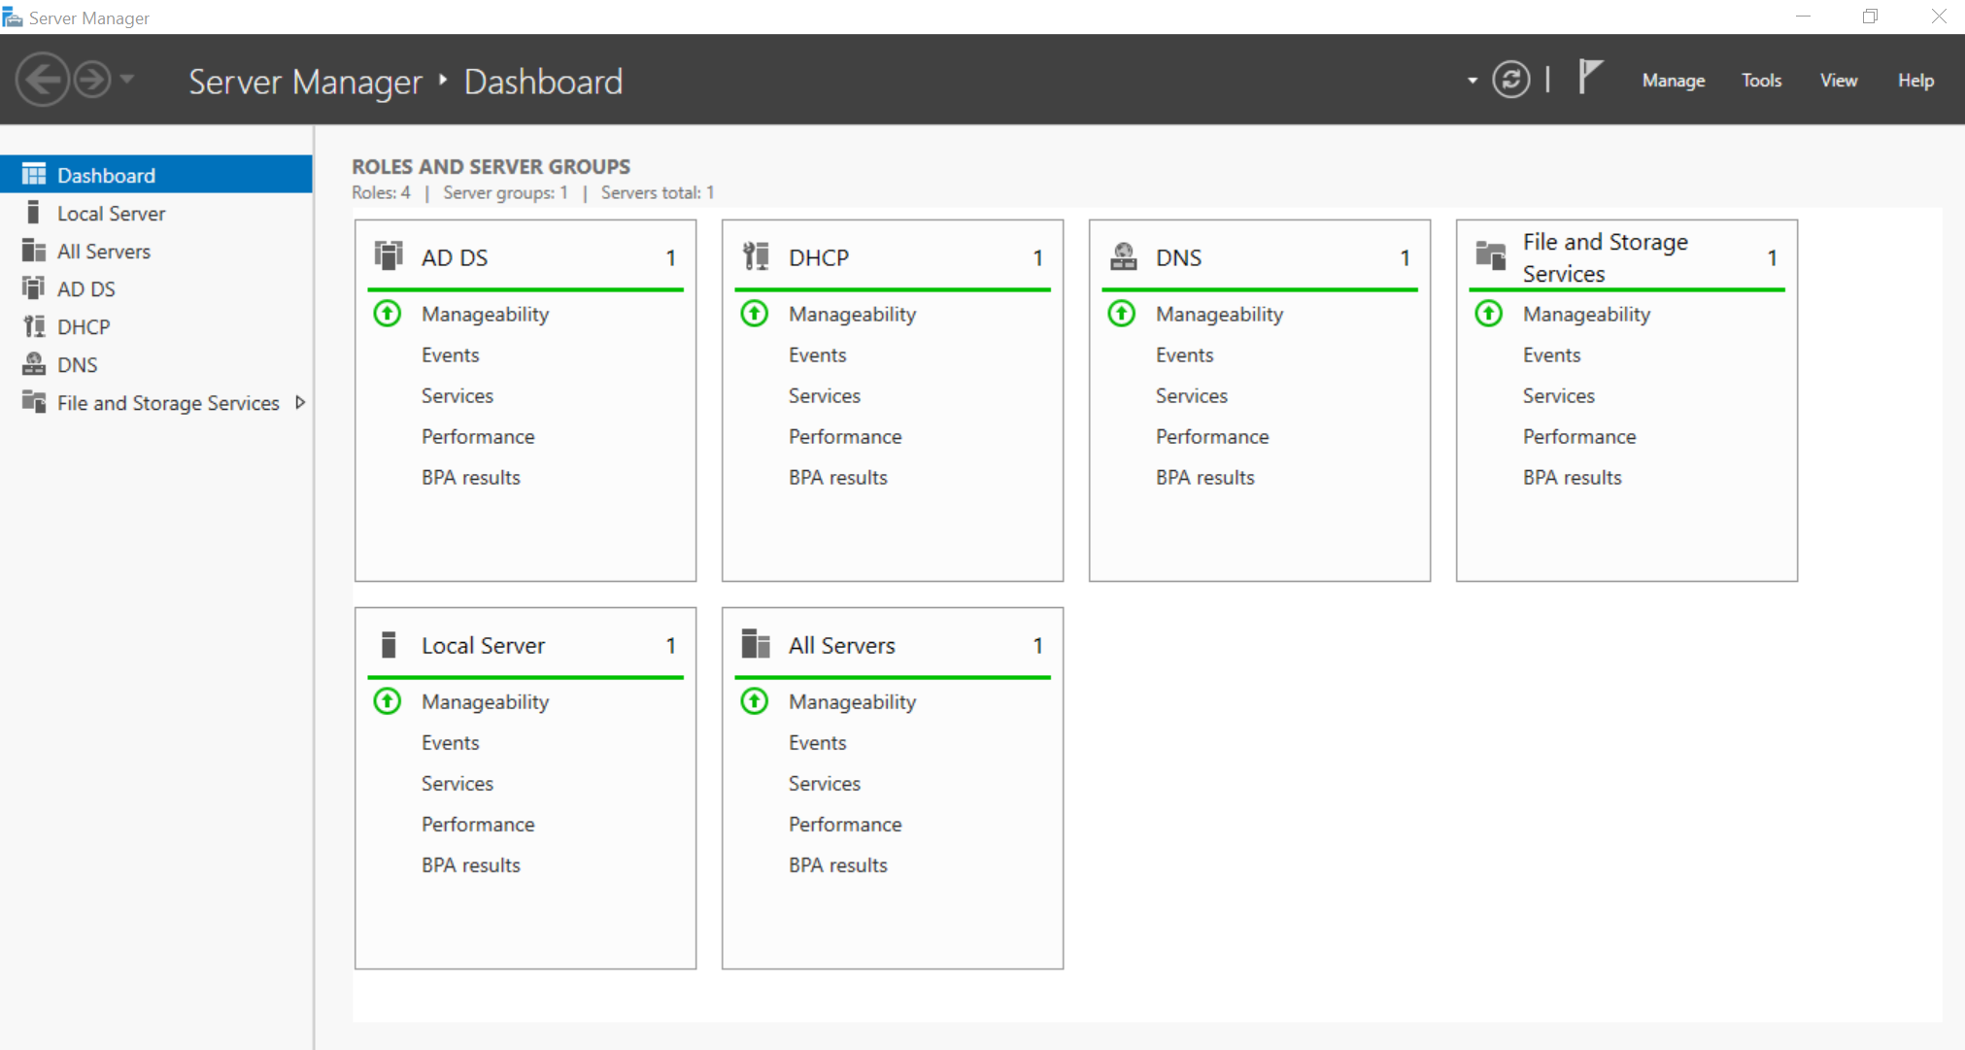Viewport: 1965px width, 1050px height.
Task: Open Manageability in the DNS tile
Action: pyautogui.click(x=1219, y=314)
